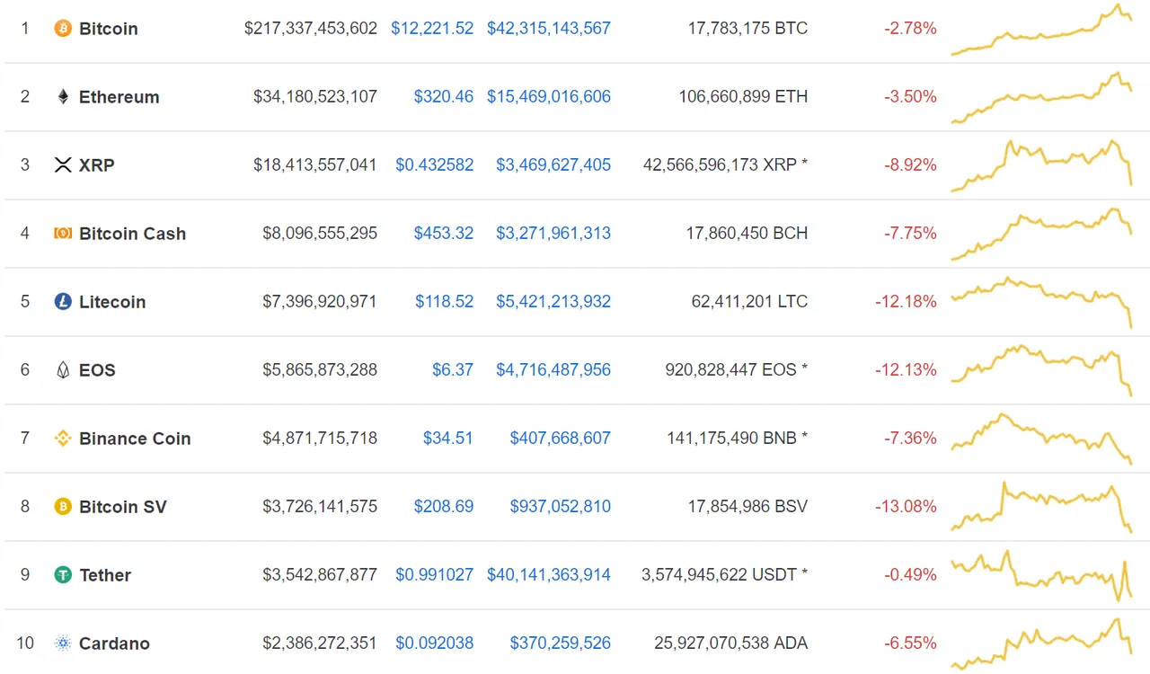Screen dimensions: 1150x674
Task: Open Ethereum volume $15,469,016,606
Action: pos(549,97)
